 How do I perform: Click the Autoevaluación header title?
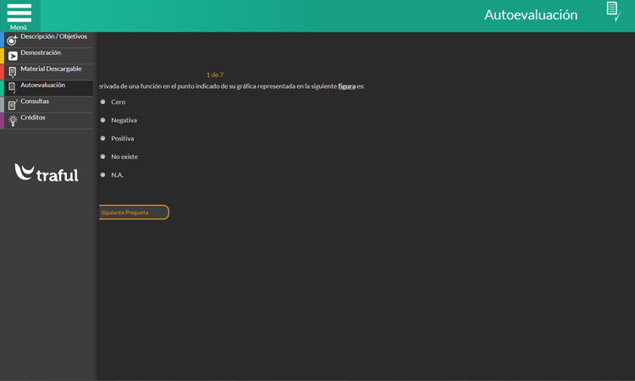530,14
